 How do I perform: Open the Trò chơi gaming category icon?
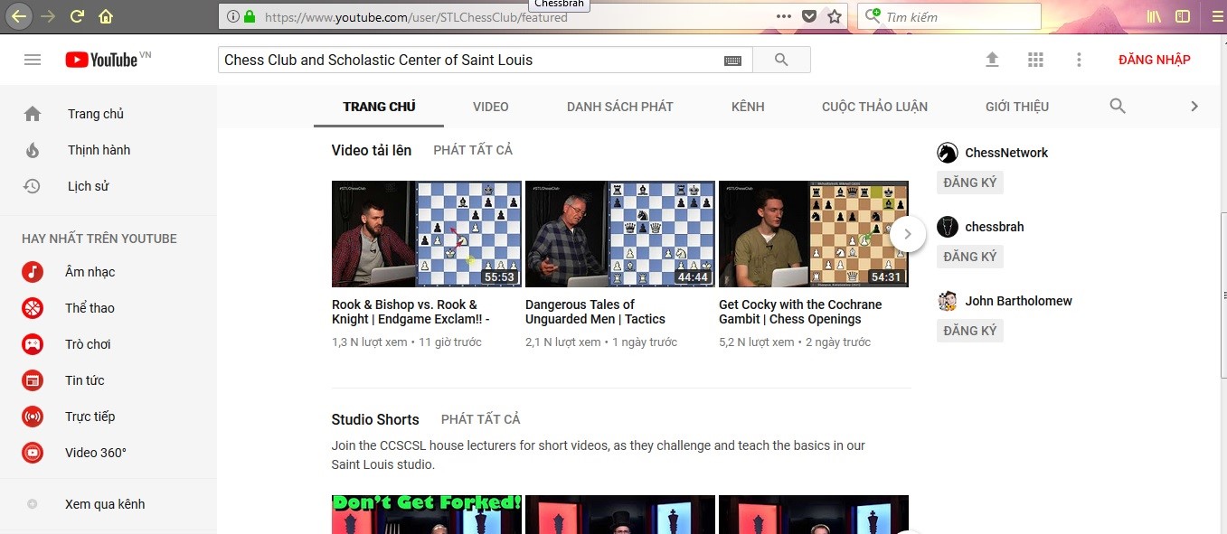pyautogui.click(x=33, y=344)
